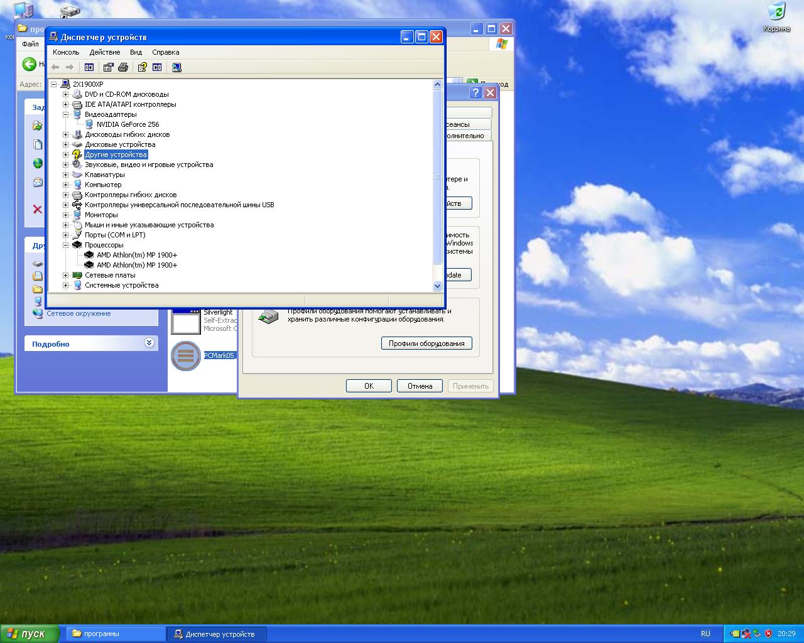Click Scan for hardware changes toolbar icon
This screenshot has width=804, height=643.
pos(177,67)
